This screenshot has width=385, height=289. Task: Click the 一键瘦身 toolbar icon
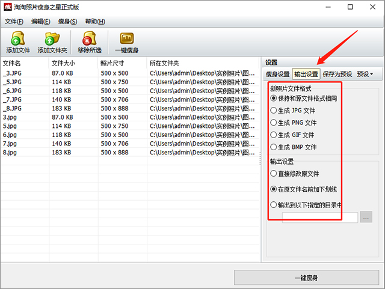coord(126,39)
